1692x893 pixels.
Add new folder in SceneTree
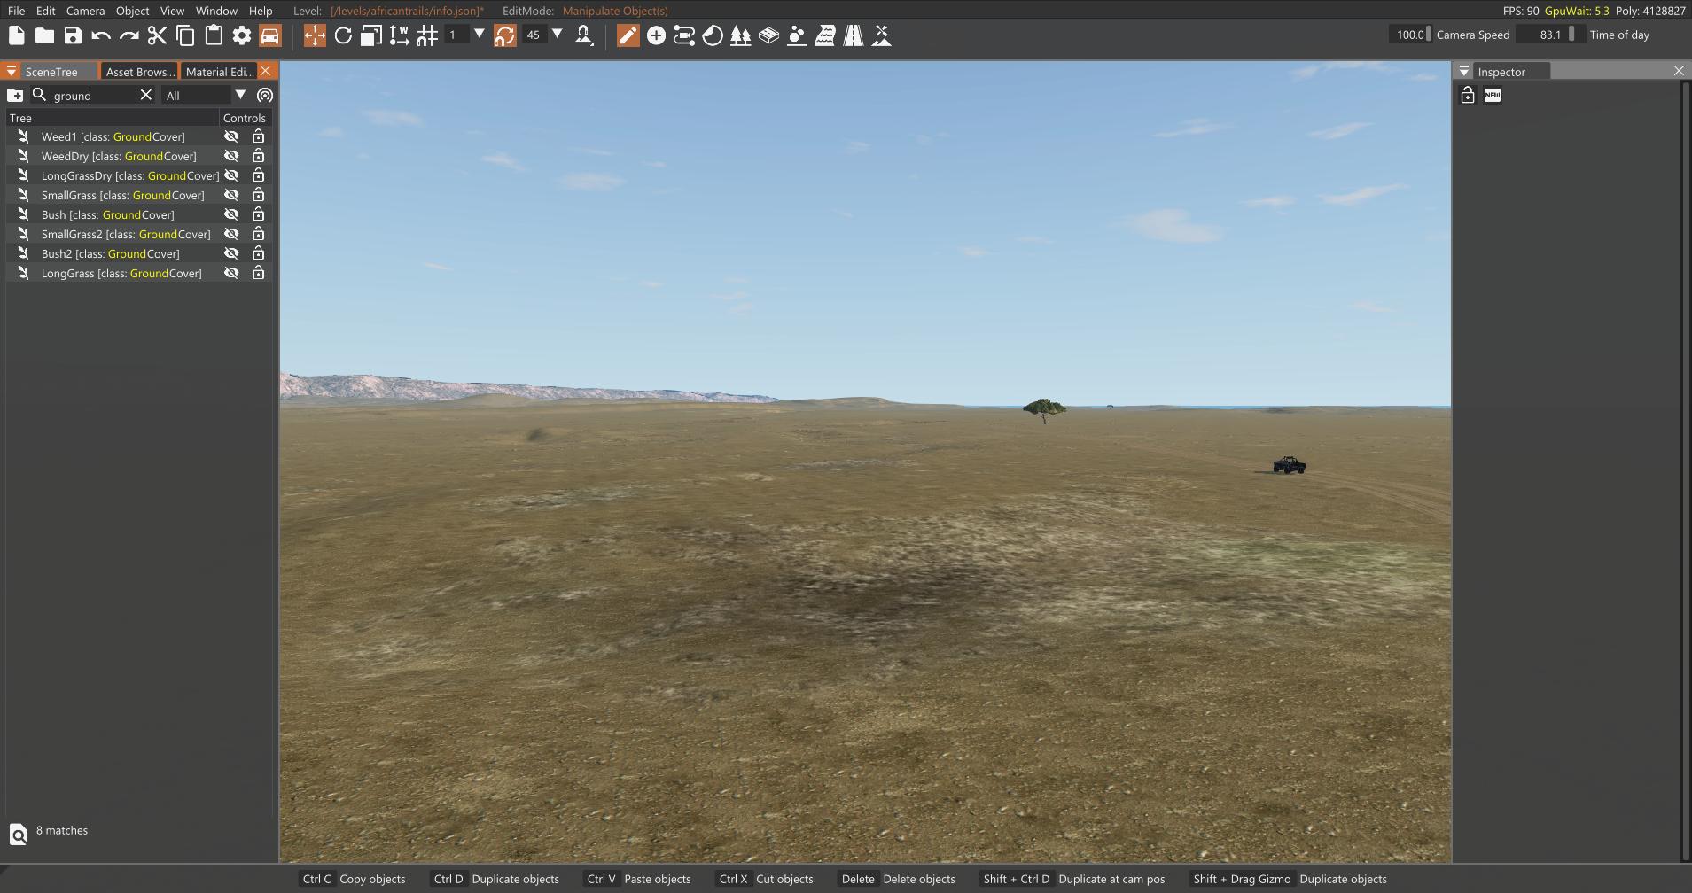(x=15, y=95)
